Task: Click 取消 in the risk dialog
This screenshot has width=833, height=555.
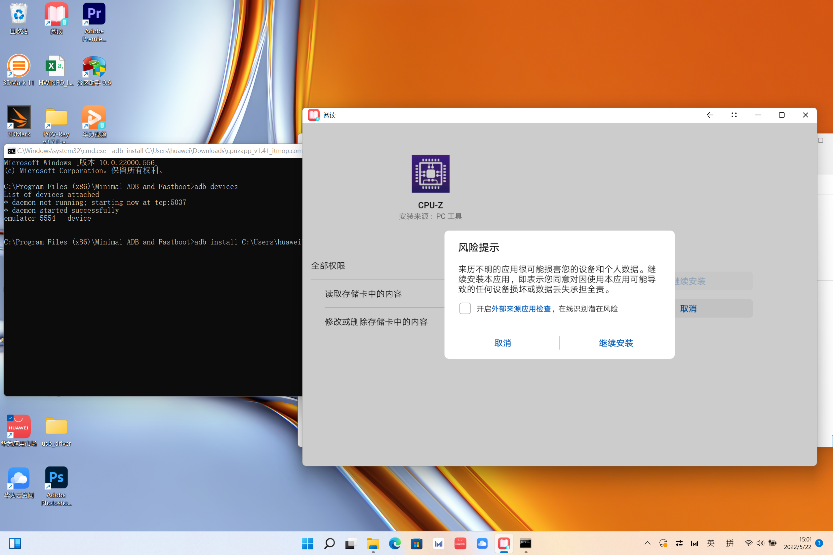Action: [x=502, y=343]
